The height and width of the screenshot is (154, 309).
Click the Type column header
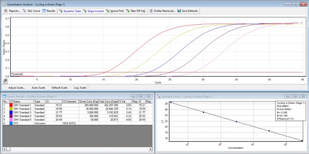[40, 102]
